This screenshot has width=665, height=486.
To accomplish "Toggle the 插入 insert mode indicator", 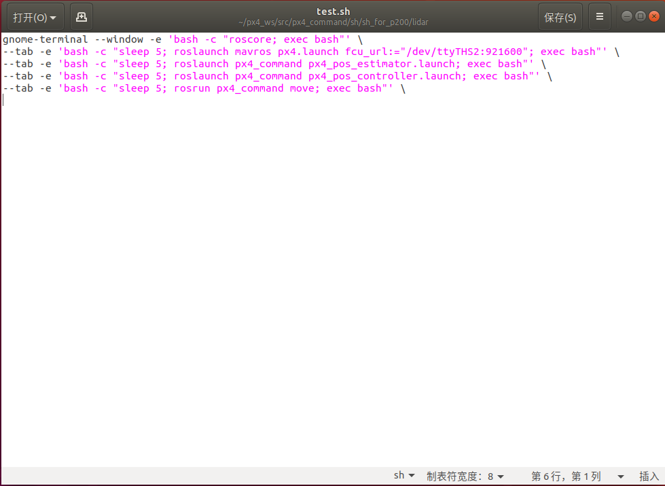I will [649, 476].
